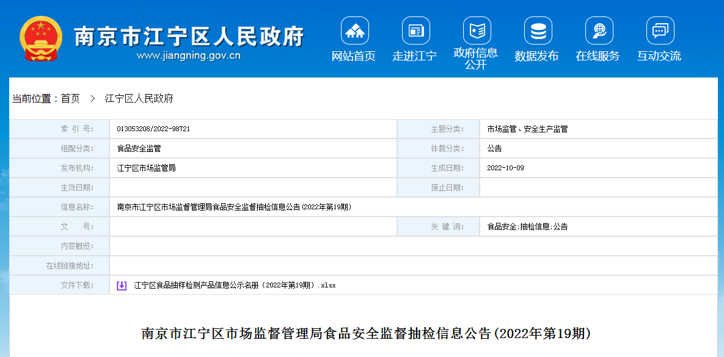
Task: Click the national emblem logo
Action: (x=41, y=38)
